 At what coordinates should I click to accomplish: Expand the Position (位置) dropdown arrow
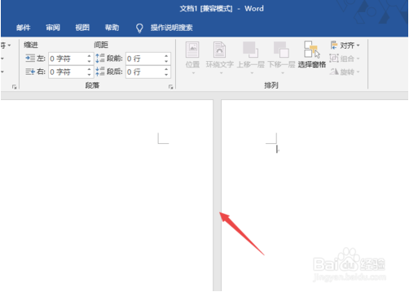(193, 73)
